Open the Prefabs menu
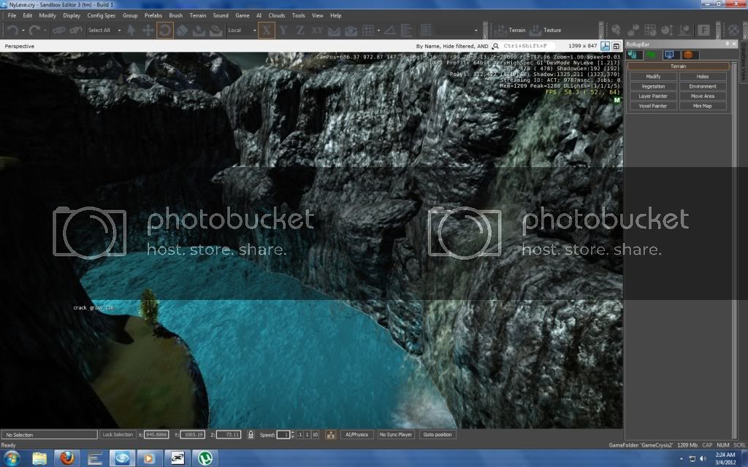 point(153,15)
